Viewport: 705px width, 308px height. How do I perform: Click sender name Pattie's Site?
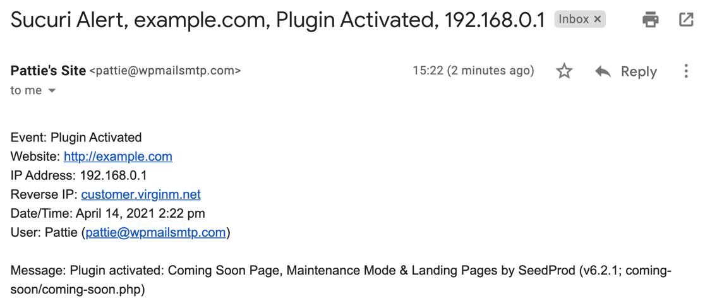coord(48,71)
